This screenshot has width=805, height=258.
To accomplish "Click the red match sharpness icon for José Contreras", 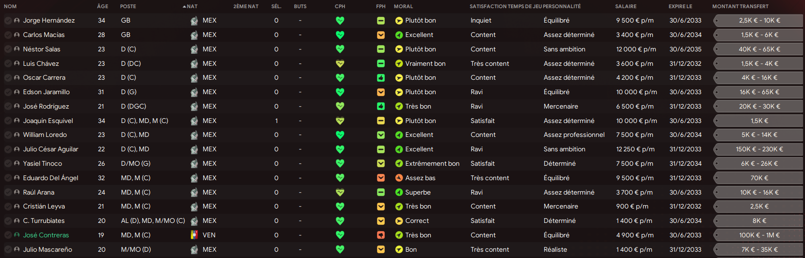I will click(381, 235).
